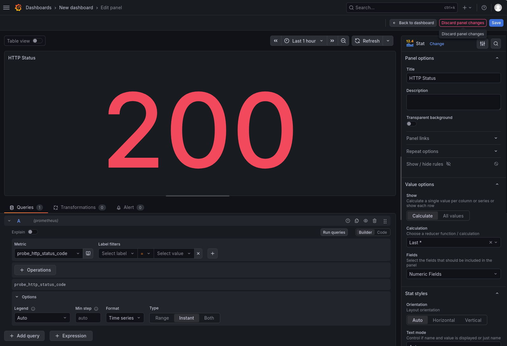The width and height of the screenshot is (507, 346).
Task: Open the Metric selector dropdown
Action: [49, 253]
